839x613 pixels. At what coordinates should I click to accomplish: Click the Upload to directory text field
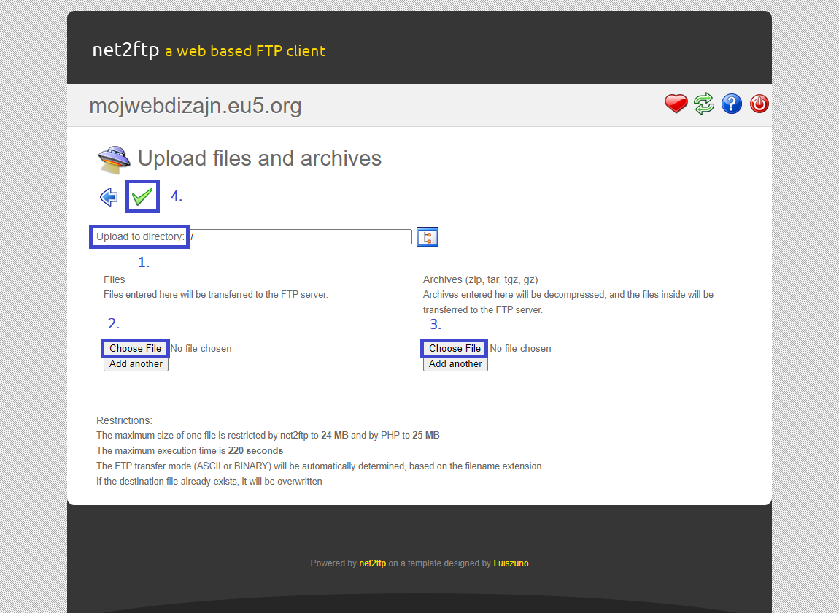pos(301,236)
